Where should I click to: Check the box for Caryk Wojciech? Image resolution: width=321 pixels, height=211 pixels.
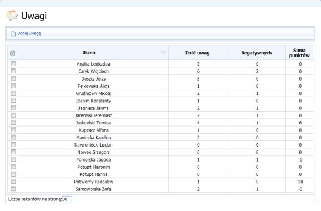click(13, 71)
